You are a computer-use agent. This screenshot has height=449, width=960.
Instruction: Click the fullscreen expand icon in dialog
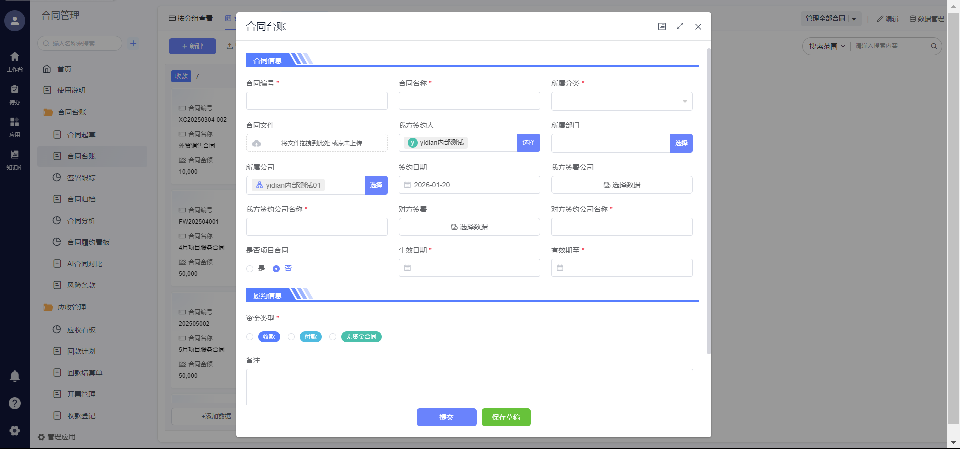point(680,26)
